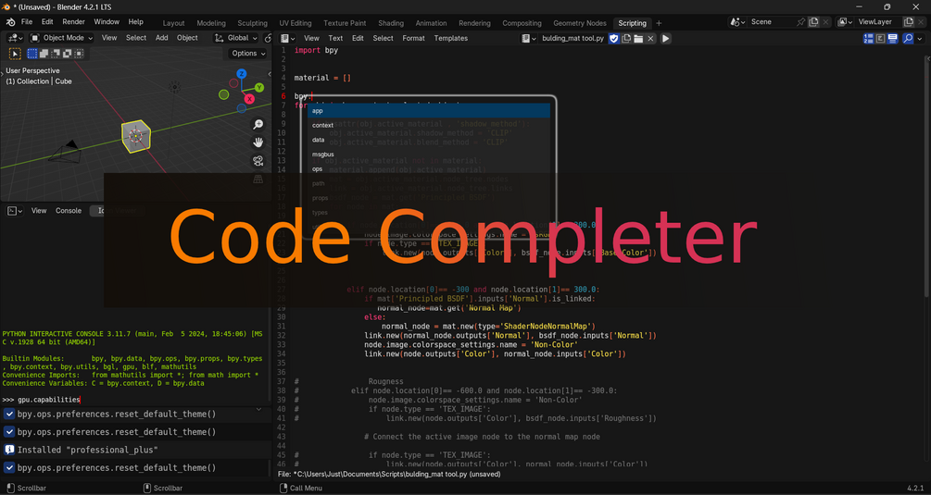Open the text editor type dropdown
This screenshot has width=931, height=495.
coord(287,39)
